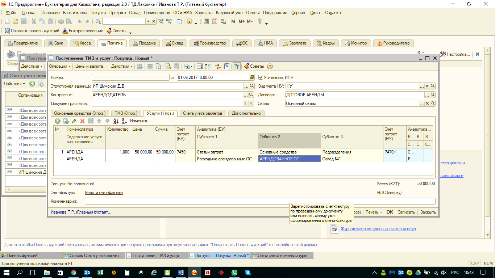Switch to the Счета учета расчетов tab

click(x=203, y=113)
